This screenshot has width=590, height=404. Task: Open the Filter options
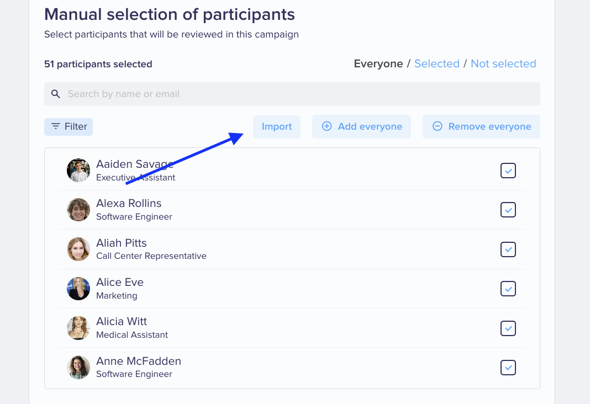(69, 126)
